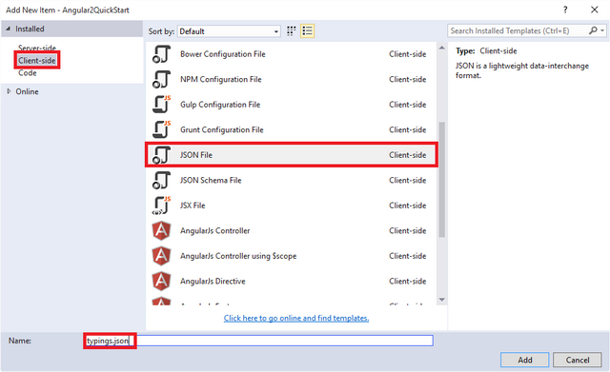The image size is (610, 372).
Task: Click the JSX File template icon
Action: pyautogui.click(x=161, y=206)
